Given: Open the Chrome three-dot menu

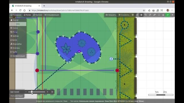Looking at the screenshot, I should (172, 10).
